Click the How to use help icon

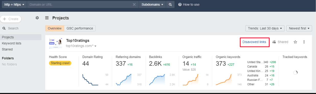(180, 5)
